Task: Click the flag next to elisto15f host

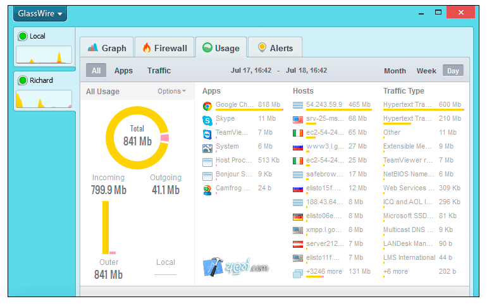Action: point(297,188)
